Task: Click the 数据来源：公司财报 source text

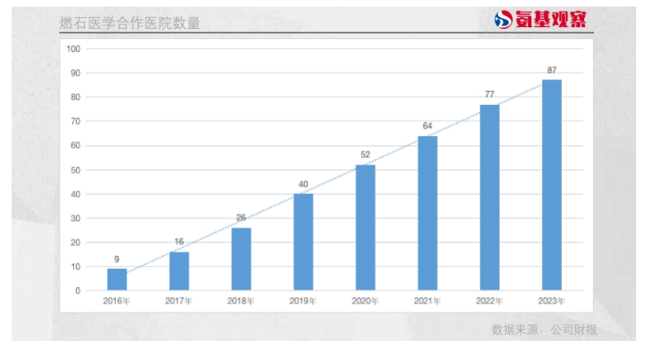Action: pos(544,329)
